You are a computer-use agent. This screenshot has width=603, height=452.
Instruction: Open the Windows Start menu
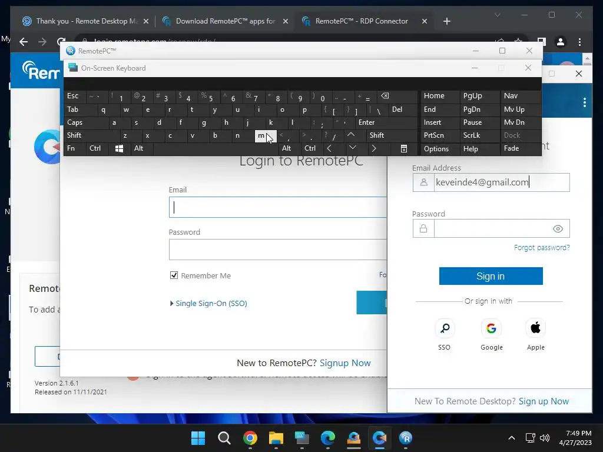click(x=198, y=438)
